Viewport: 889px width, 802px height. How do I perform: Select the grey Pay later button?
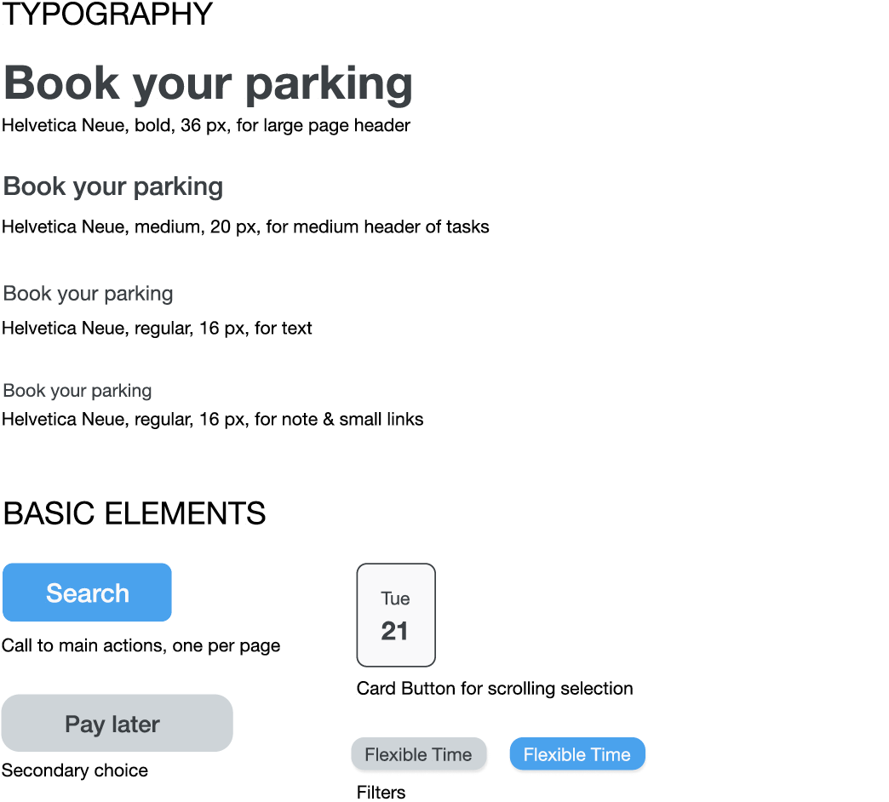118,723
